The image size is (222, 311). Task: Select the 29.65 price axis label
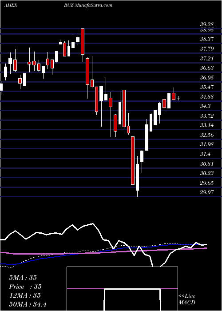pyautogui.click(x=207, y=183)
